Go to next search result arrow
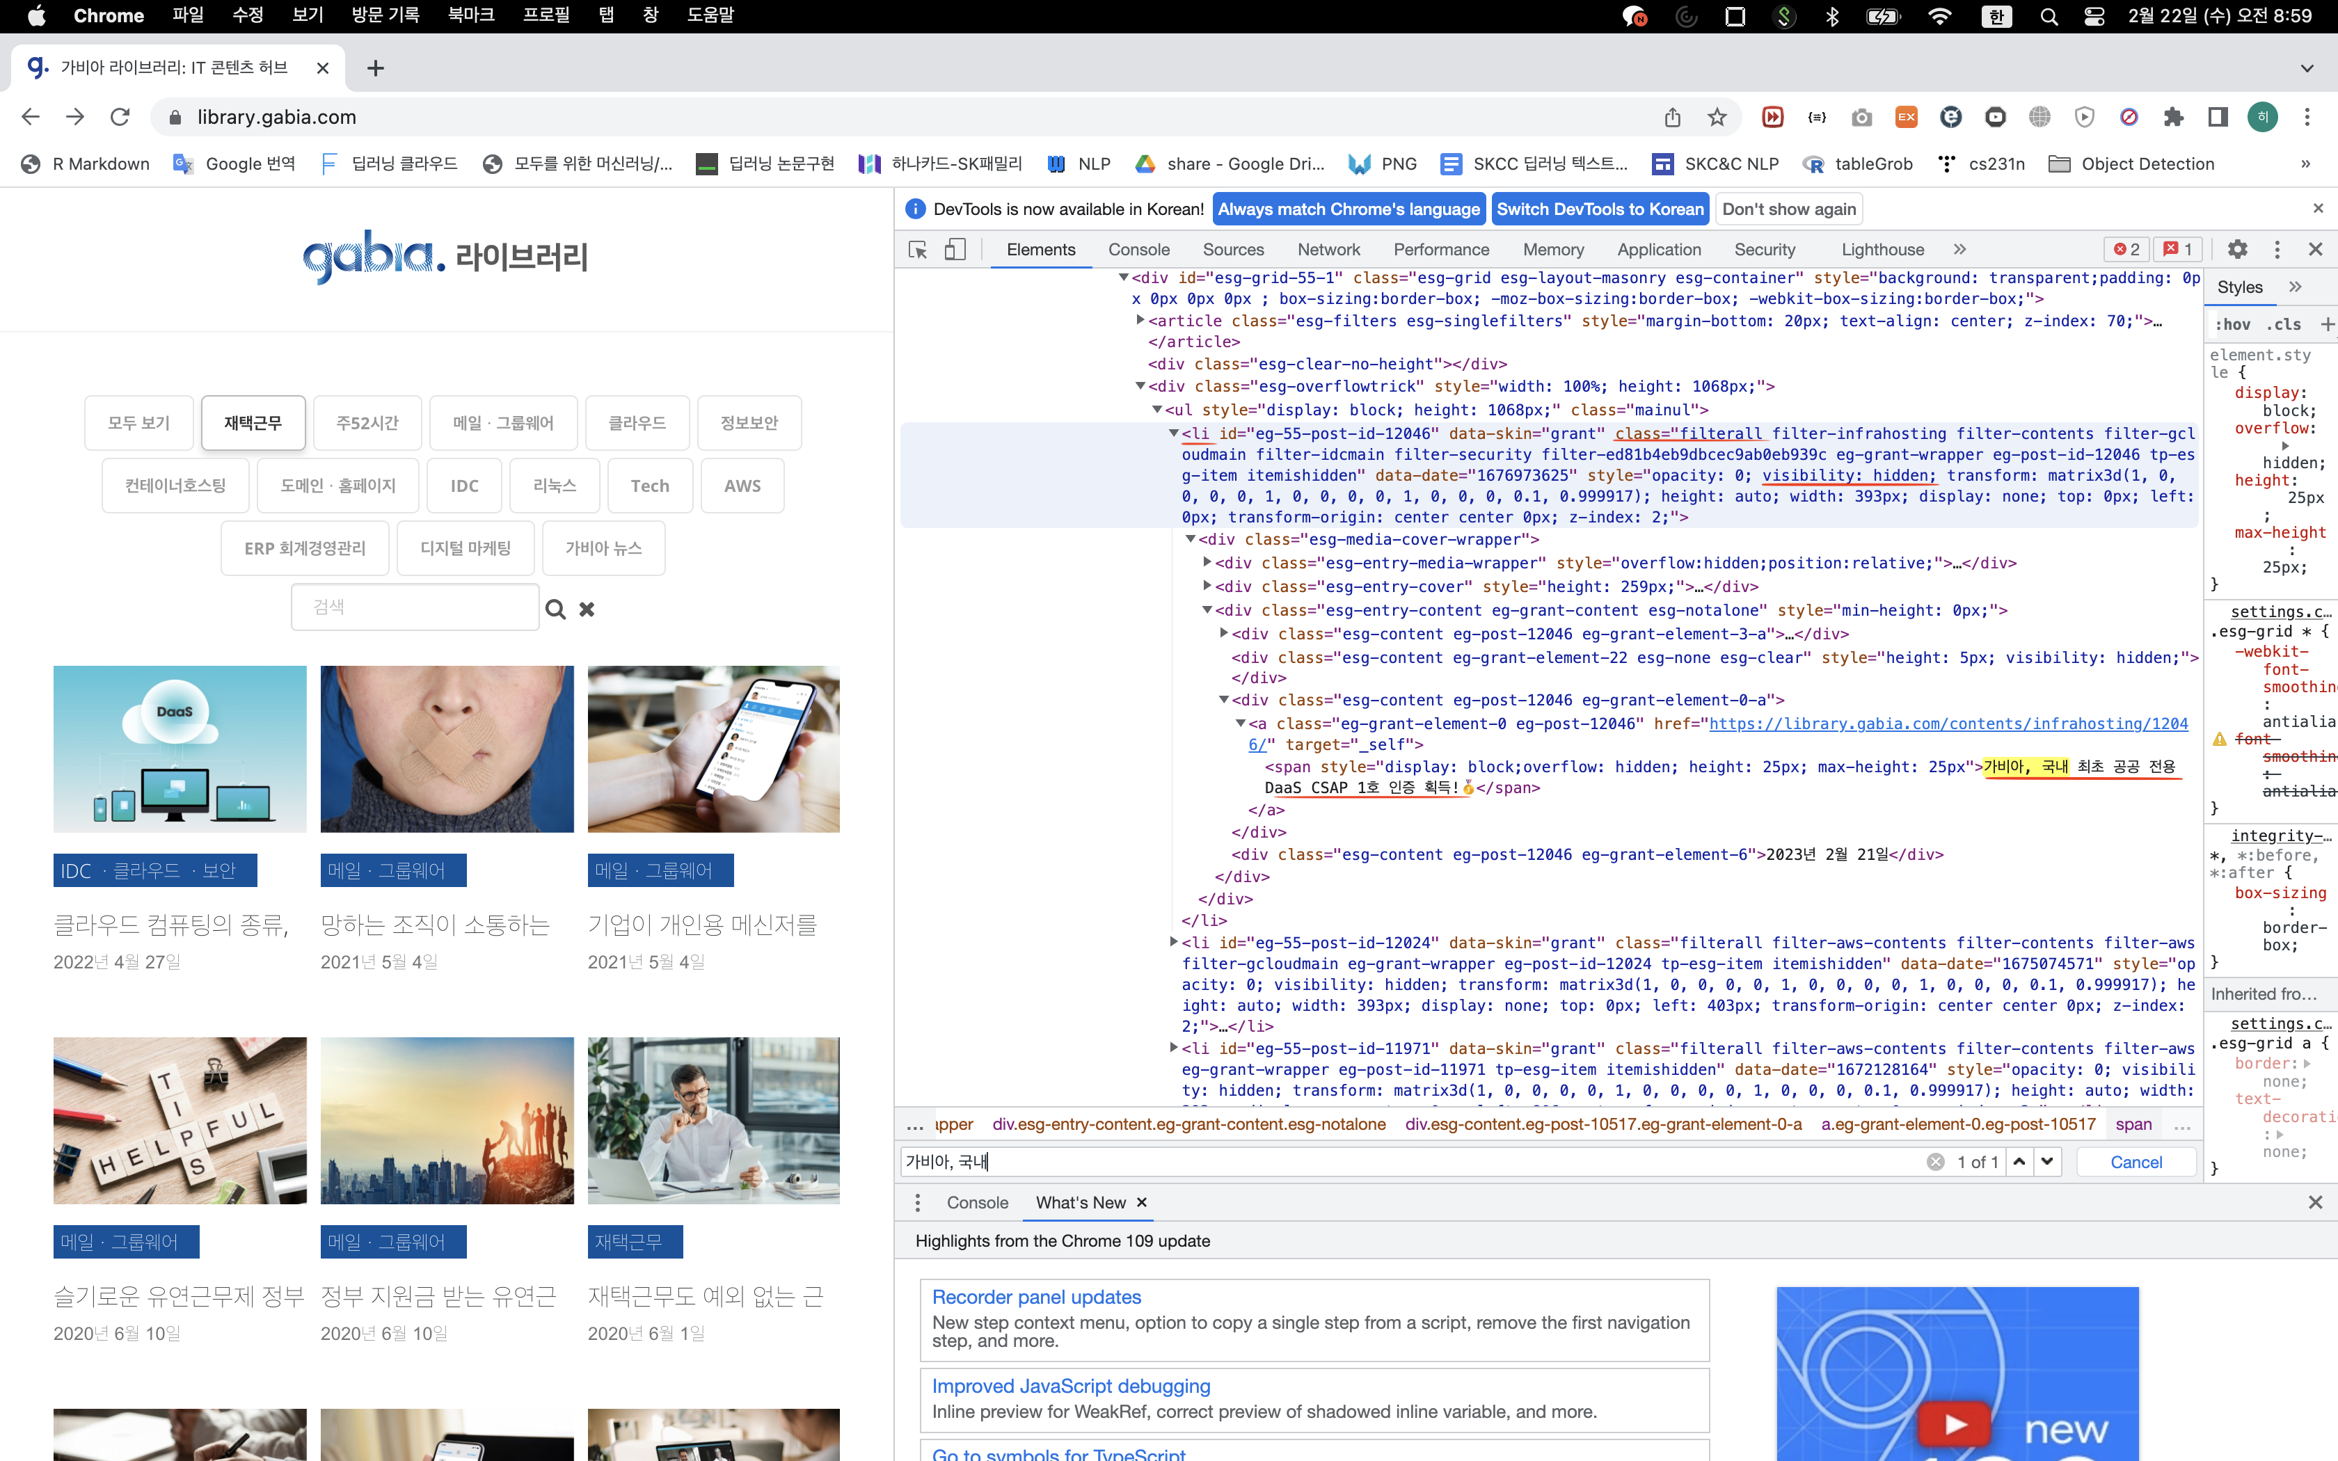This screenshot has height=1461, width=2338. click(2047, 1161)
